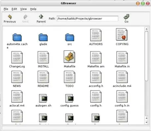Click the 'src' folder name label
The image size is (151, 131).
tap(69, 44)
